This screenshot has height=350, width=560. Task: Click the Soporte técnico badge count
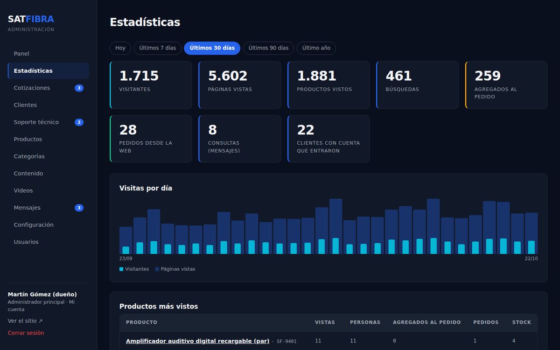click(x=79, y=122)
